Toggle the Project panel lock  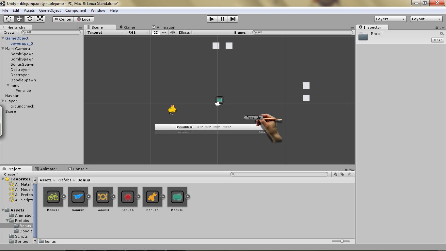346,169
